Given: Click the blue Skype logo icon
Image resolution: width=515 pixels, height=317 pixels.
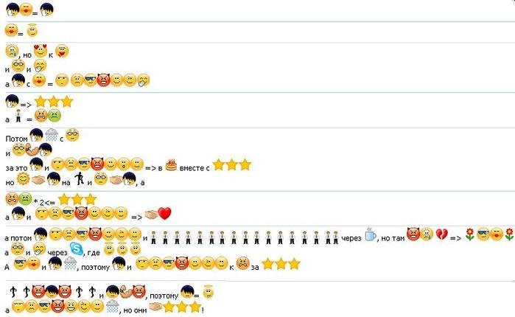Looking at the screenshot, I should click(77, 248).
